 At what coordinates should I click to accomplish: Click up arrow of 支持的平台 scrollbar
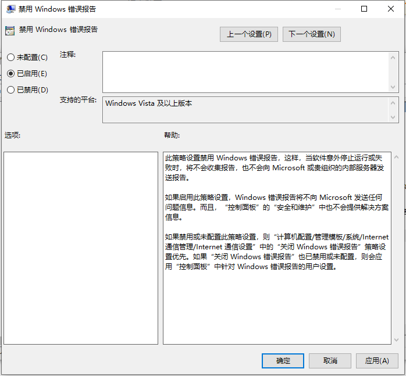pos(393,103)
